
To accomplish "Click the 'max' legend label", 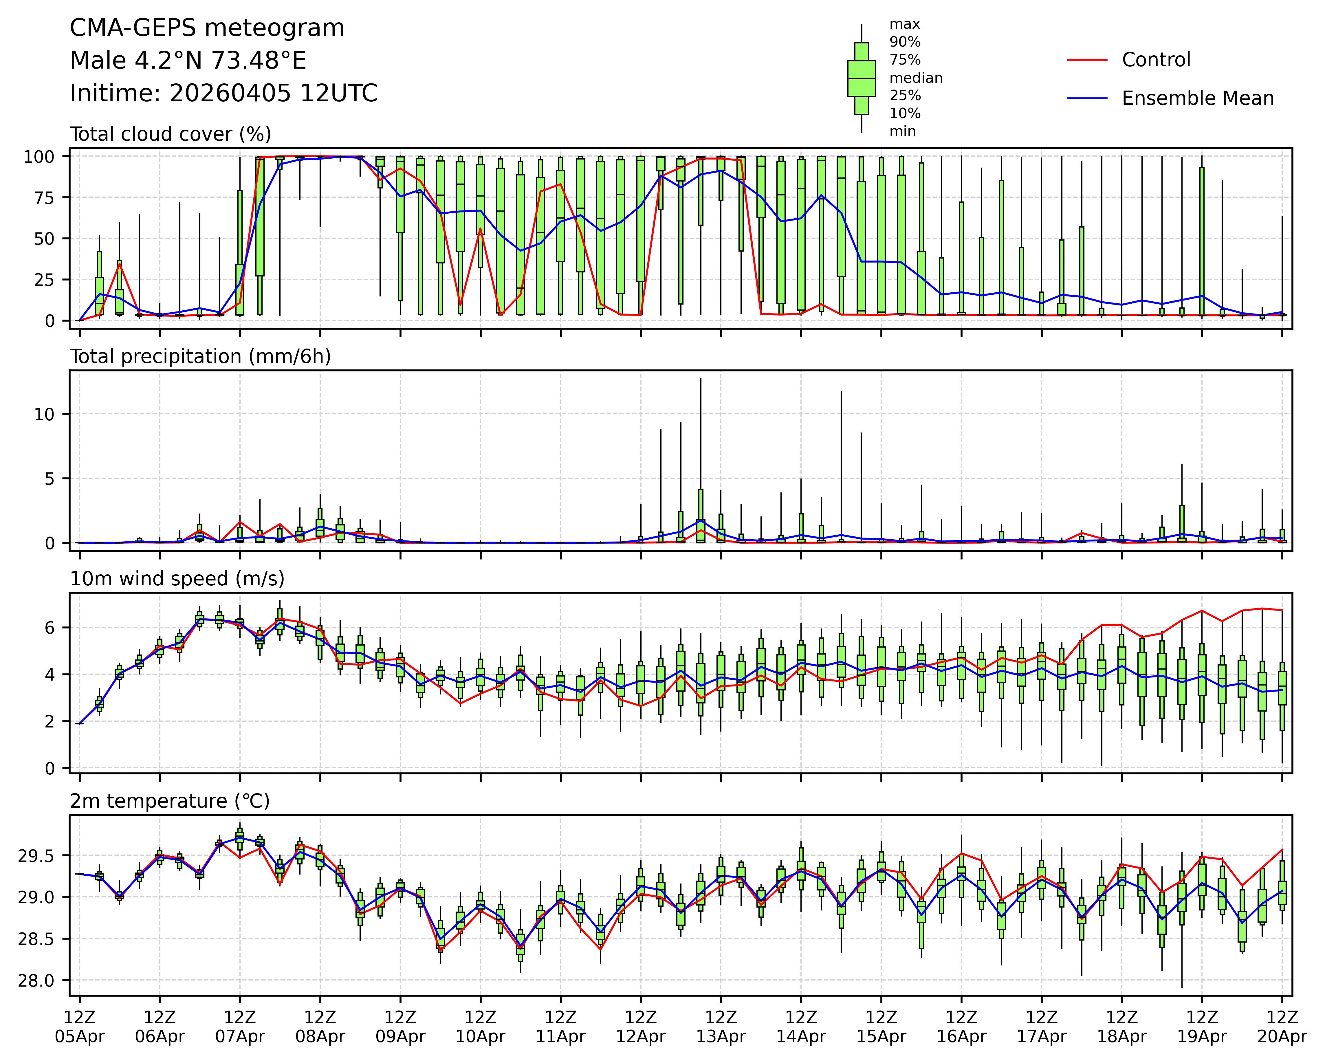I will tap(905, 25).
